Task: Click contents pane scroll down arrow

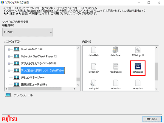Action: [x=156, y=89]
